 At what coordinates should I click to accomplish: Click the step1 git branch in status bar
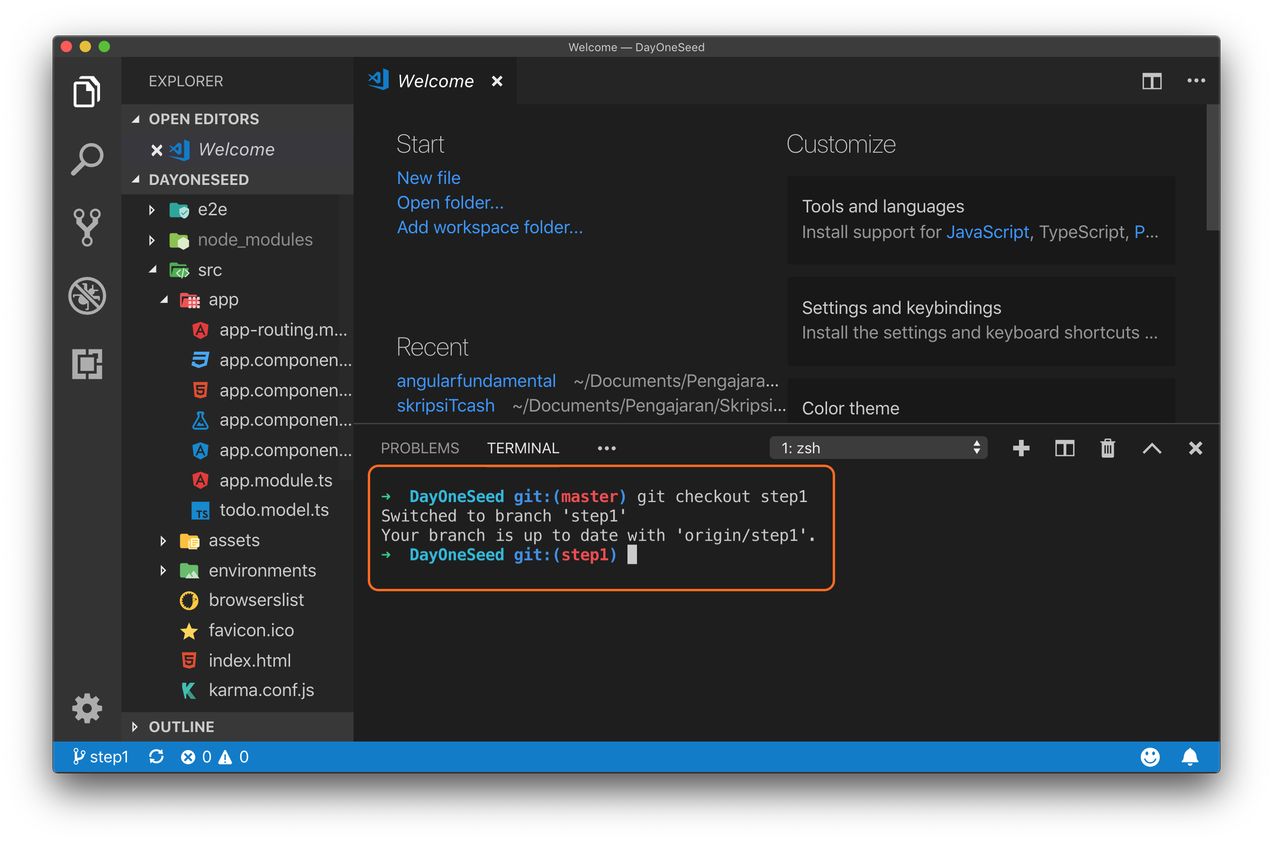pyautogui.click(x=100, y=756)
